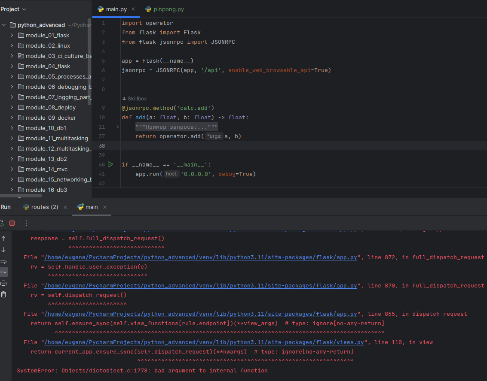Collapse the python_advanced root folder
This screenshot has width=487, height=381.
pos(4,25)
